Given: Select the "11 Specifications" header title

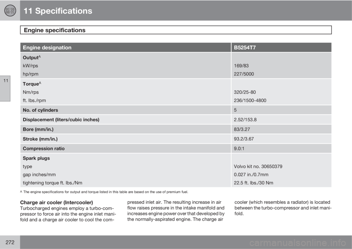Looking at the screenshot, I should coord(58,11).
